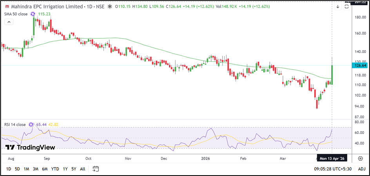370x176 pixels.
Task: Click the fullscreen frame icon at top right
Action: (347, 7)
